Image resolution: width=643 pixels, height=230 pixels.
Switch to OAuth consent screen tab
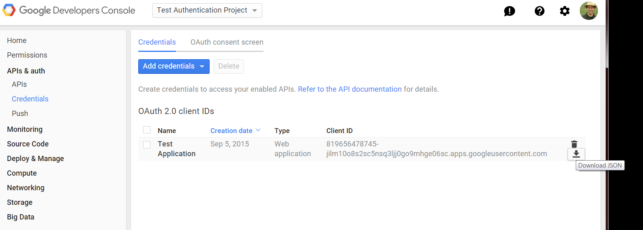(x=227, y=42)
